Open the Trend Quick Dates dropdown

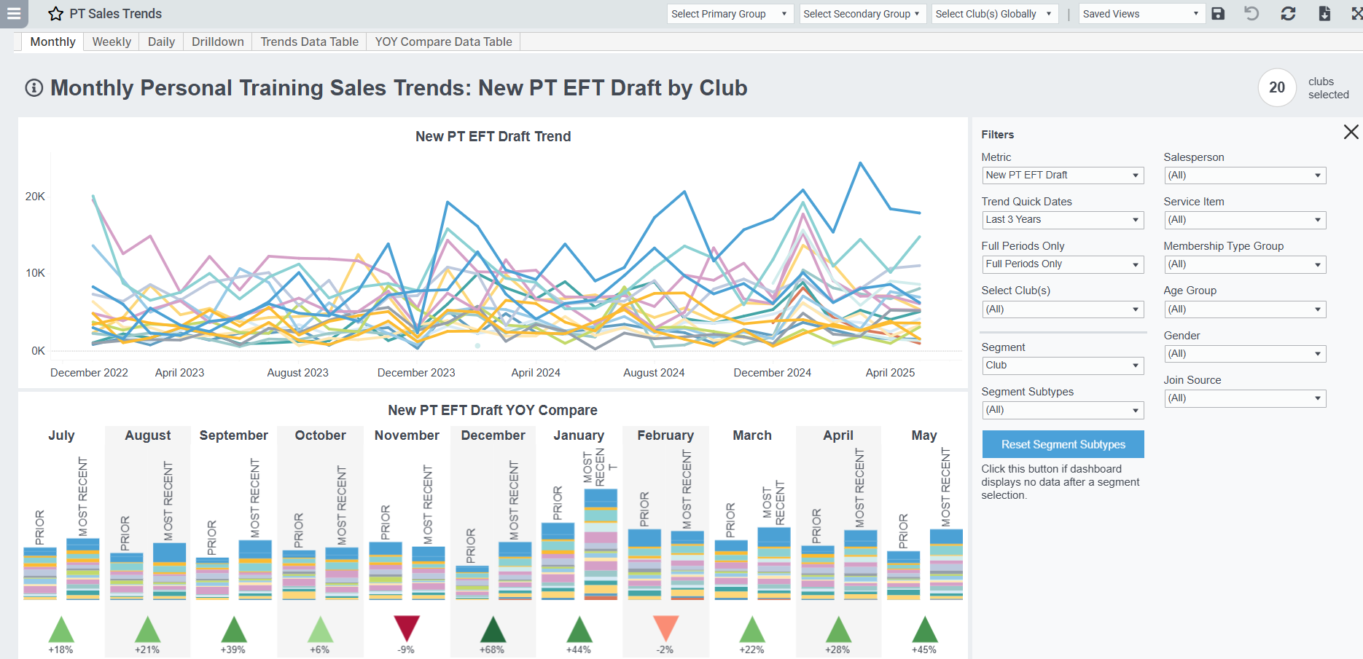coord(1063,219)
